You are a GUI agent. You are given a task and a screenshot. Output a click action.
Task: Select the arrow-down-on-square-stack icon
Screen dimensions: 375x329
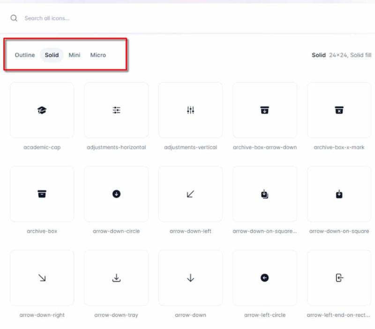point(265,194)
